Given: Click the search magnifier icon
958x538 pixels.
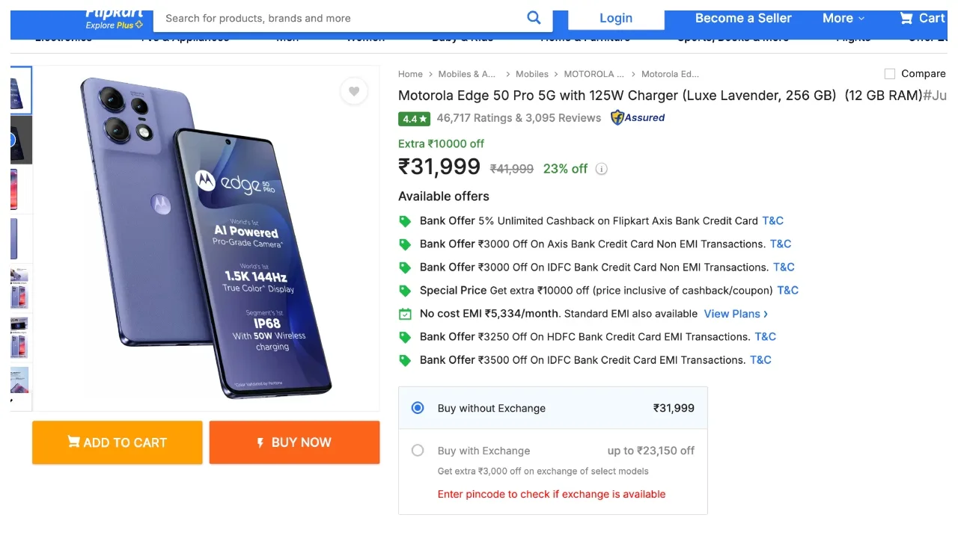Looking at the screenshot, I should coord(534,18).
